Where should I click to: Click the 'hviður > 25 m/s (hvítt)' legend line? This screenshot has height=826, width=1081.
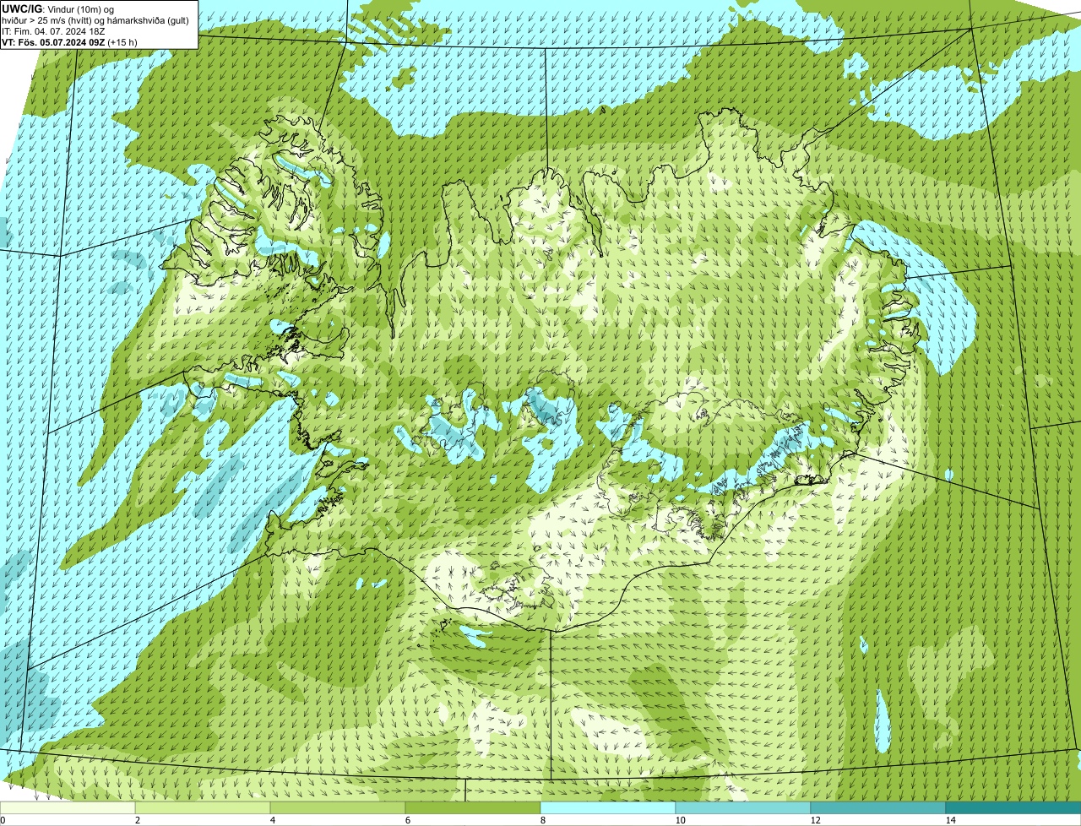pyautogui.click(x=95, y=20)
